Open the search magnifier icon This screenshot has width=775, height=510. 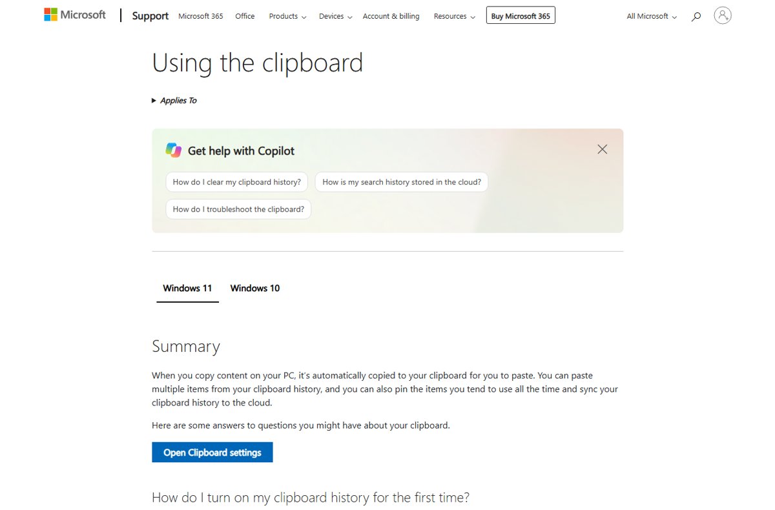(x=696, y=17)
